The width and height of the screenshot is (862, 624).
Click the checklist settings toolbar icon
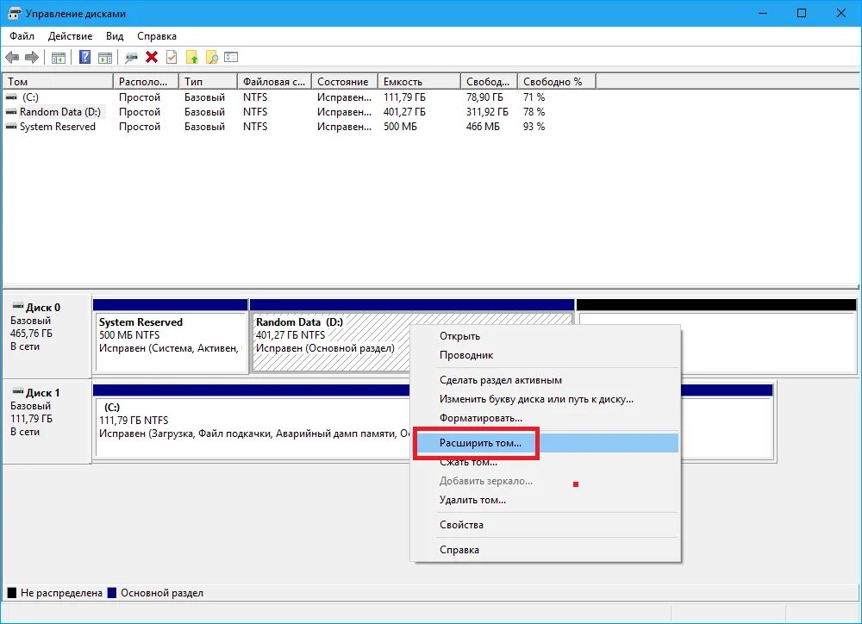pyautogui.click(x=231, y=57)
